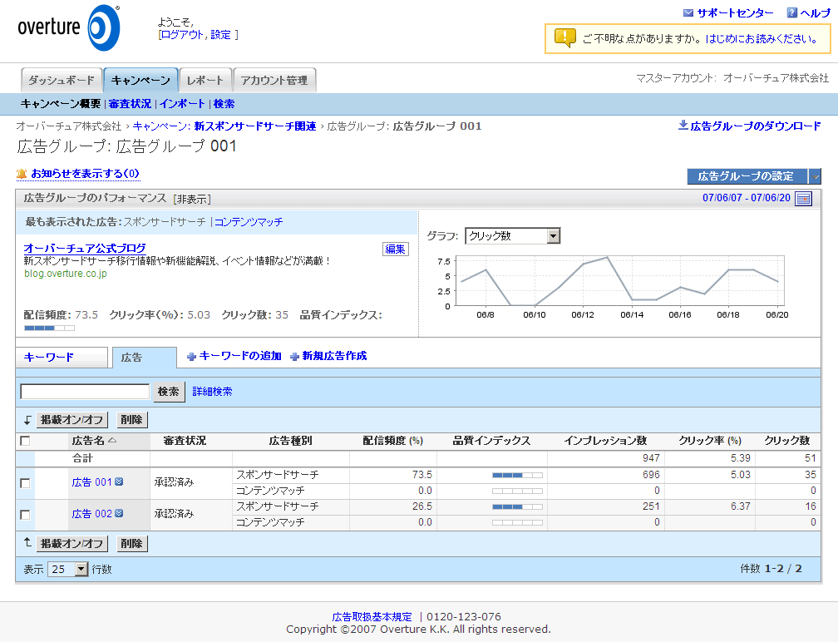Viewport: 838px width, 642px height.
Task: Open the small menu icon beside 広告 001
Action: 119,481
